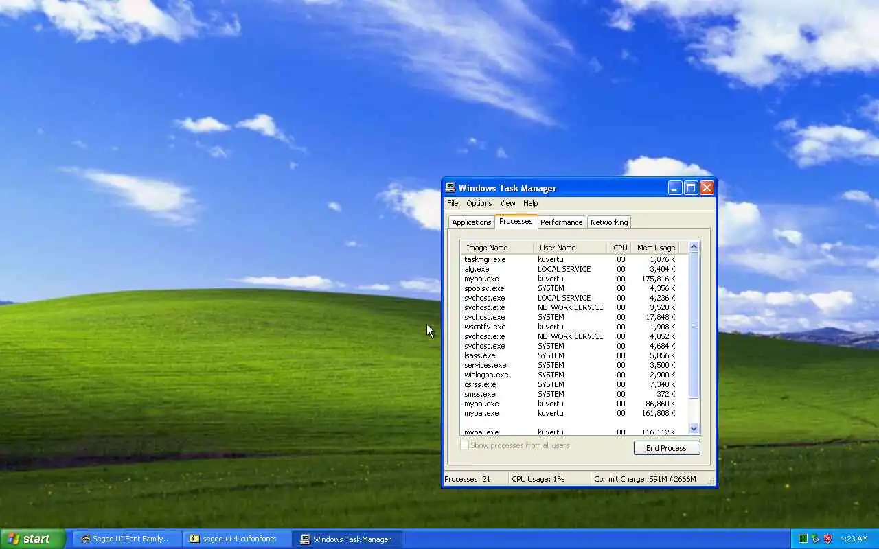This screenshot has width=879, height=549.
Task: Toggle Show processes from all users checkbox
Action: click(x=465, y=445)
